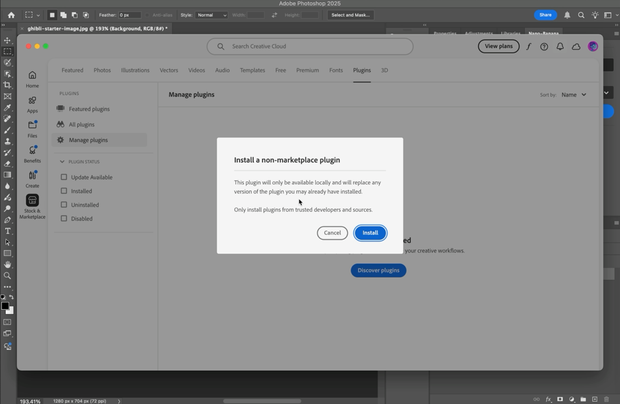Click the background color swatch
Screen dimensions: 620x404
click(11, 311)
